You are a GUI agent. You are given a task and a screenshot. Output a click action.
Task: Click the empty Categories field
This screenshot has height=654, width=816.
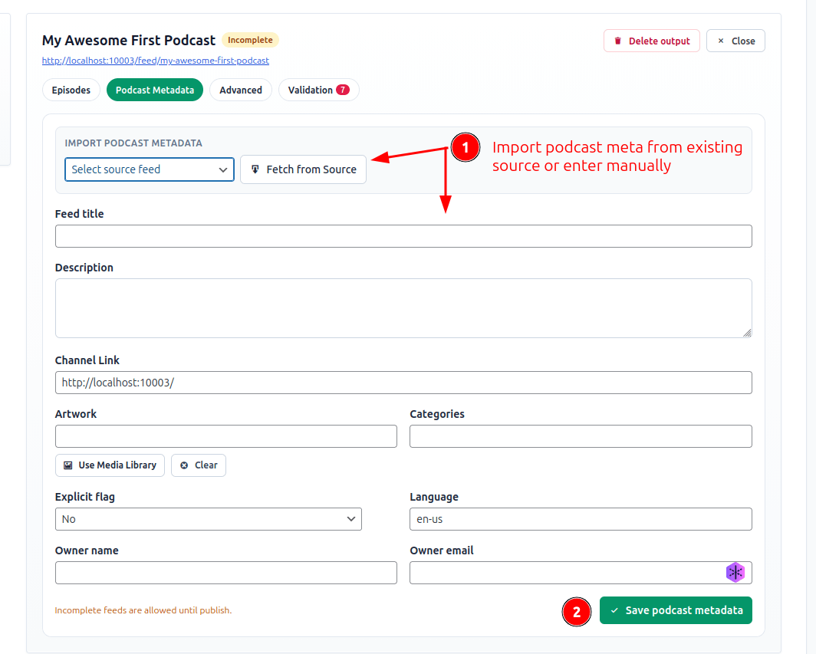[581, 435]
